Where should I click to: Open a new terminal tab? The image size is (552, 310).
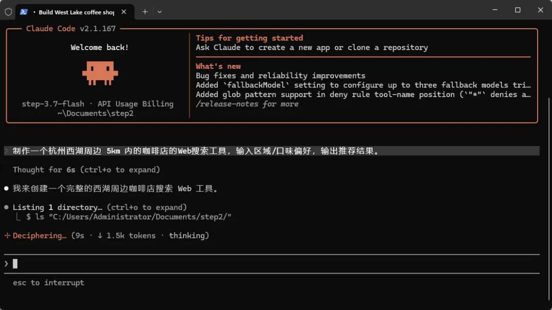(145, 12)
